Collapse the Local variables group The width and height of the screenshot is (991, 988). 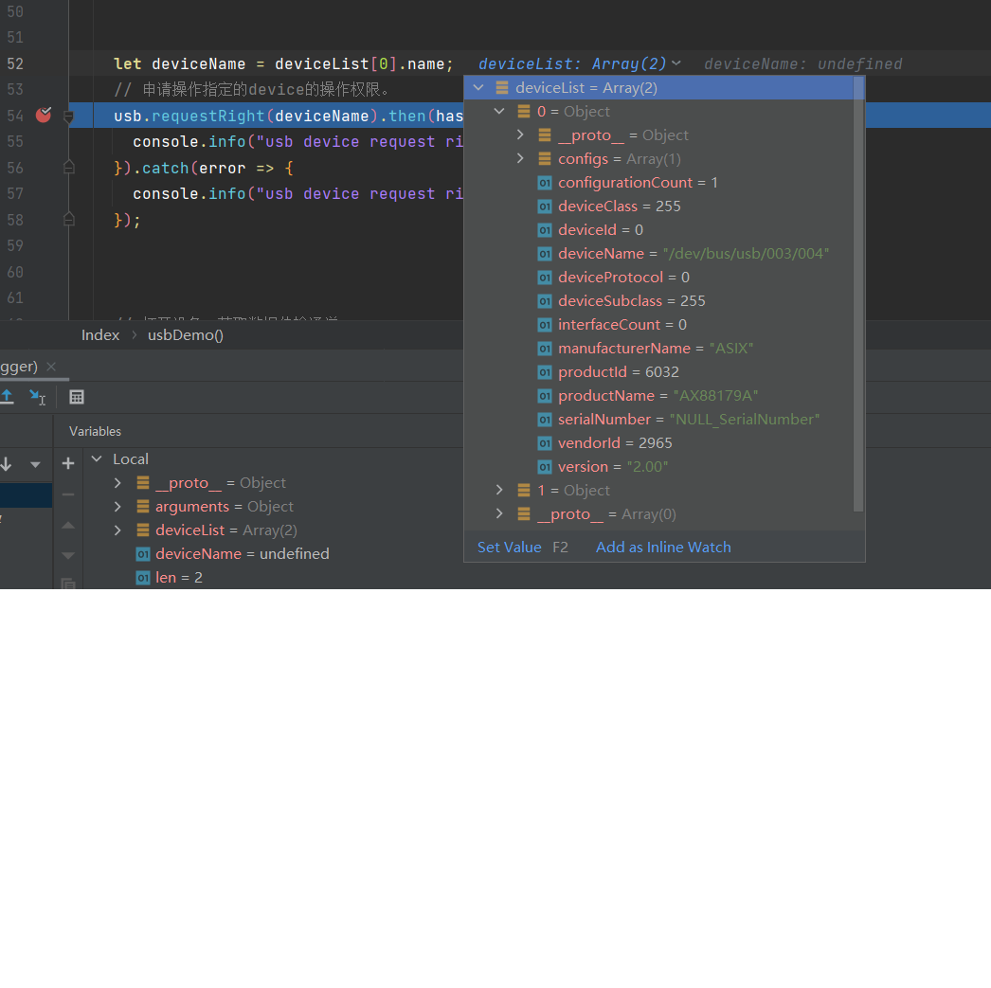(97, 458)
